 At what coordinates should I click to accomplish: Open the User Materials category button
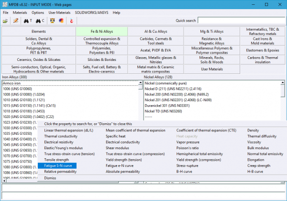212,69
